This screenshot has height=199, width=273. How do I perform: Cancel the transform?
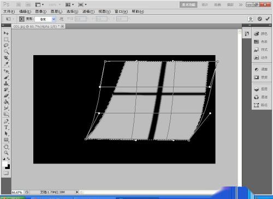pyautogui.click(x=260, y=19)
